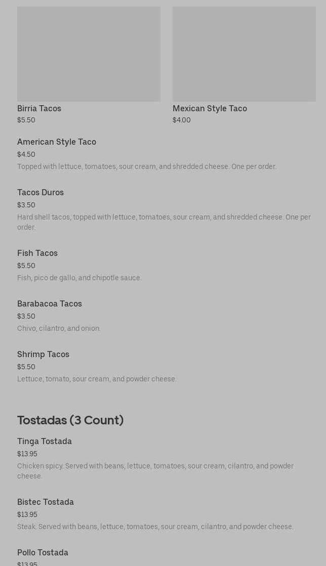Select the Birria Tacos item title
Screen dimensions: 326x566
[39, 109]
